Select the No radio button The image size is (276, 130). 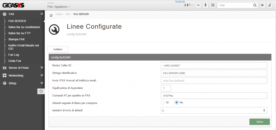(177, 102)
